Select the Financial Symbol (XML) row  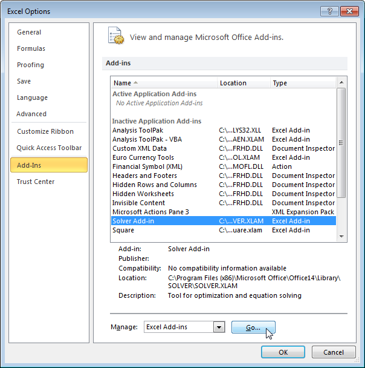[x=224, y=166]
